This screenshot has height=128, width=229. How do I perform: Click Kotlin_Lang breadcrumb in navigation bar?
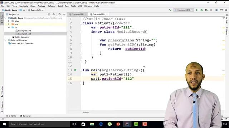point(9,10)
